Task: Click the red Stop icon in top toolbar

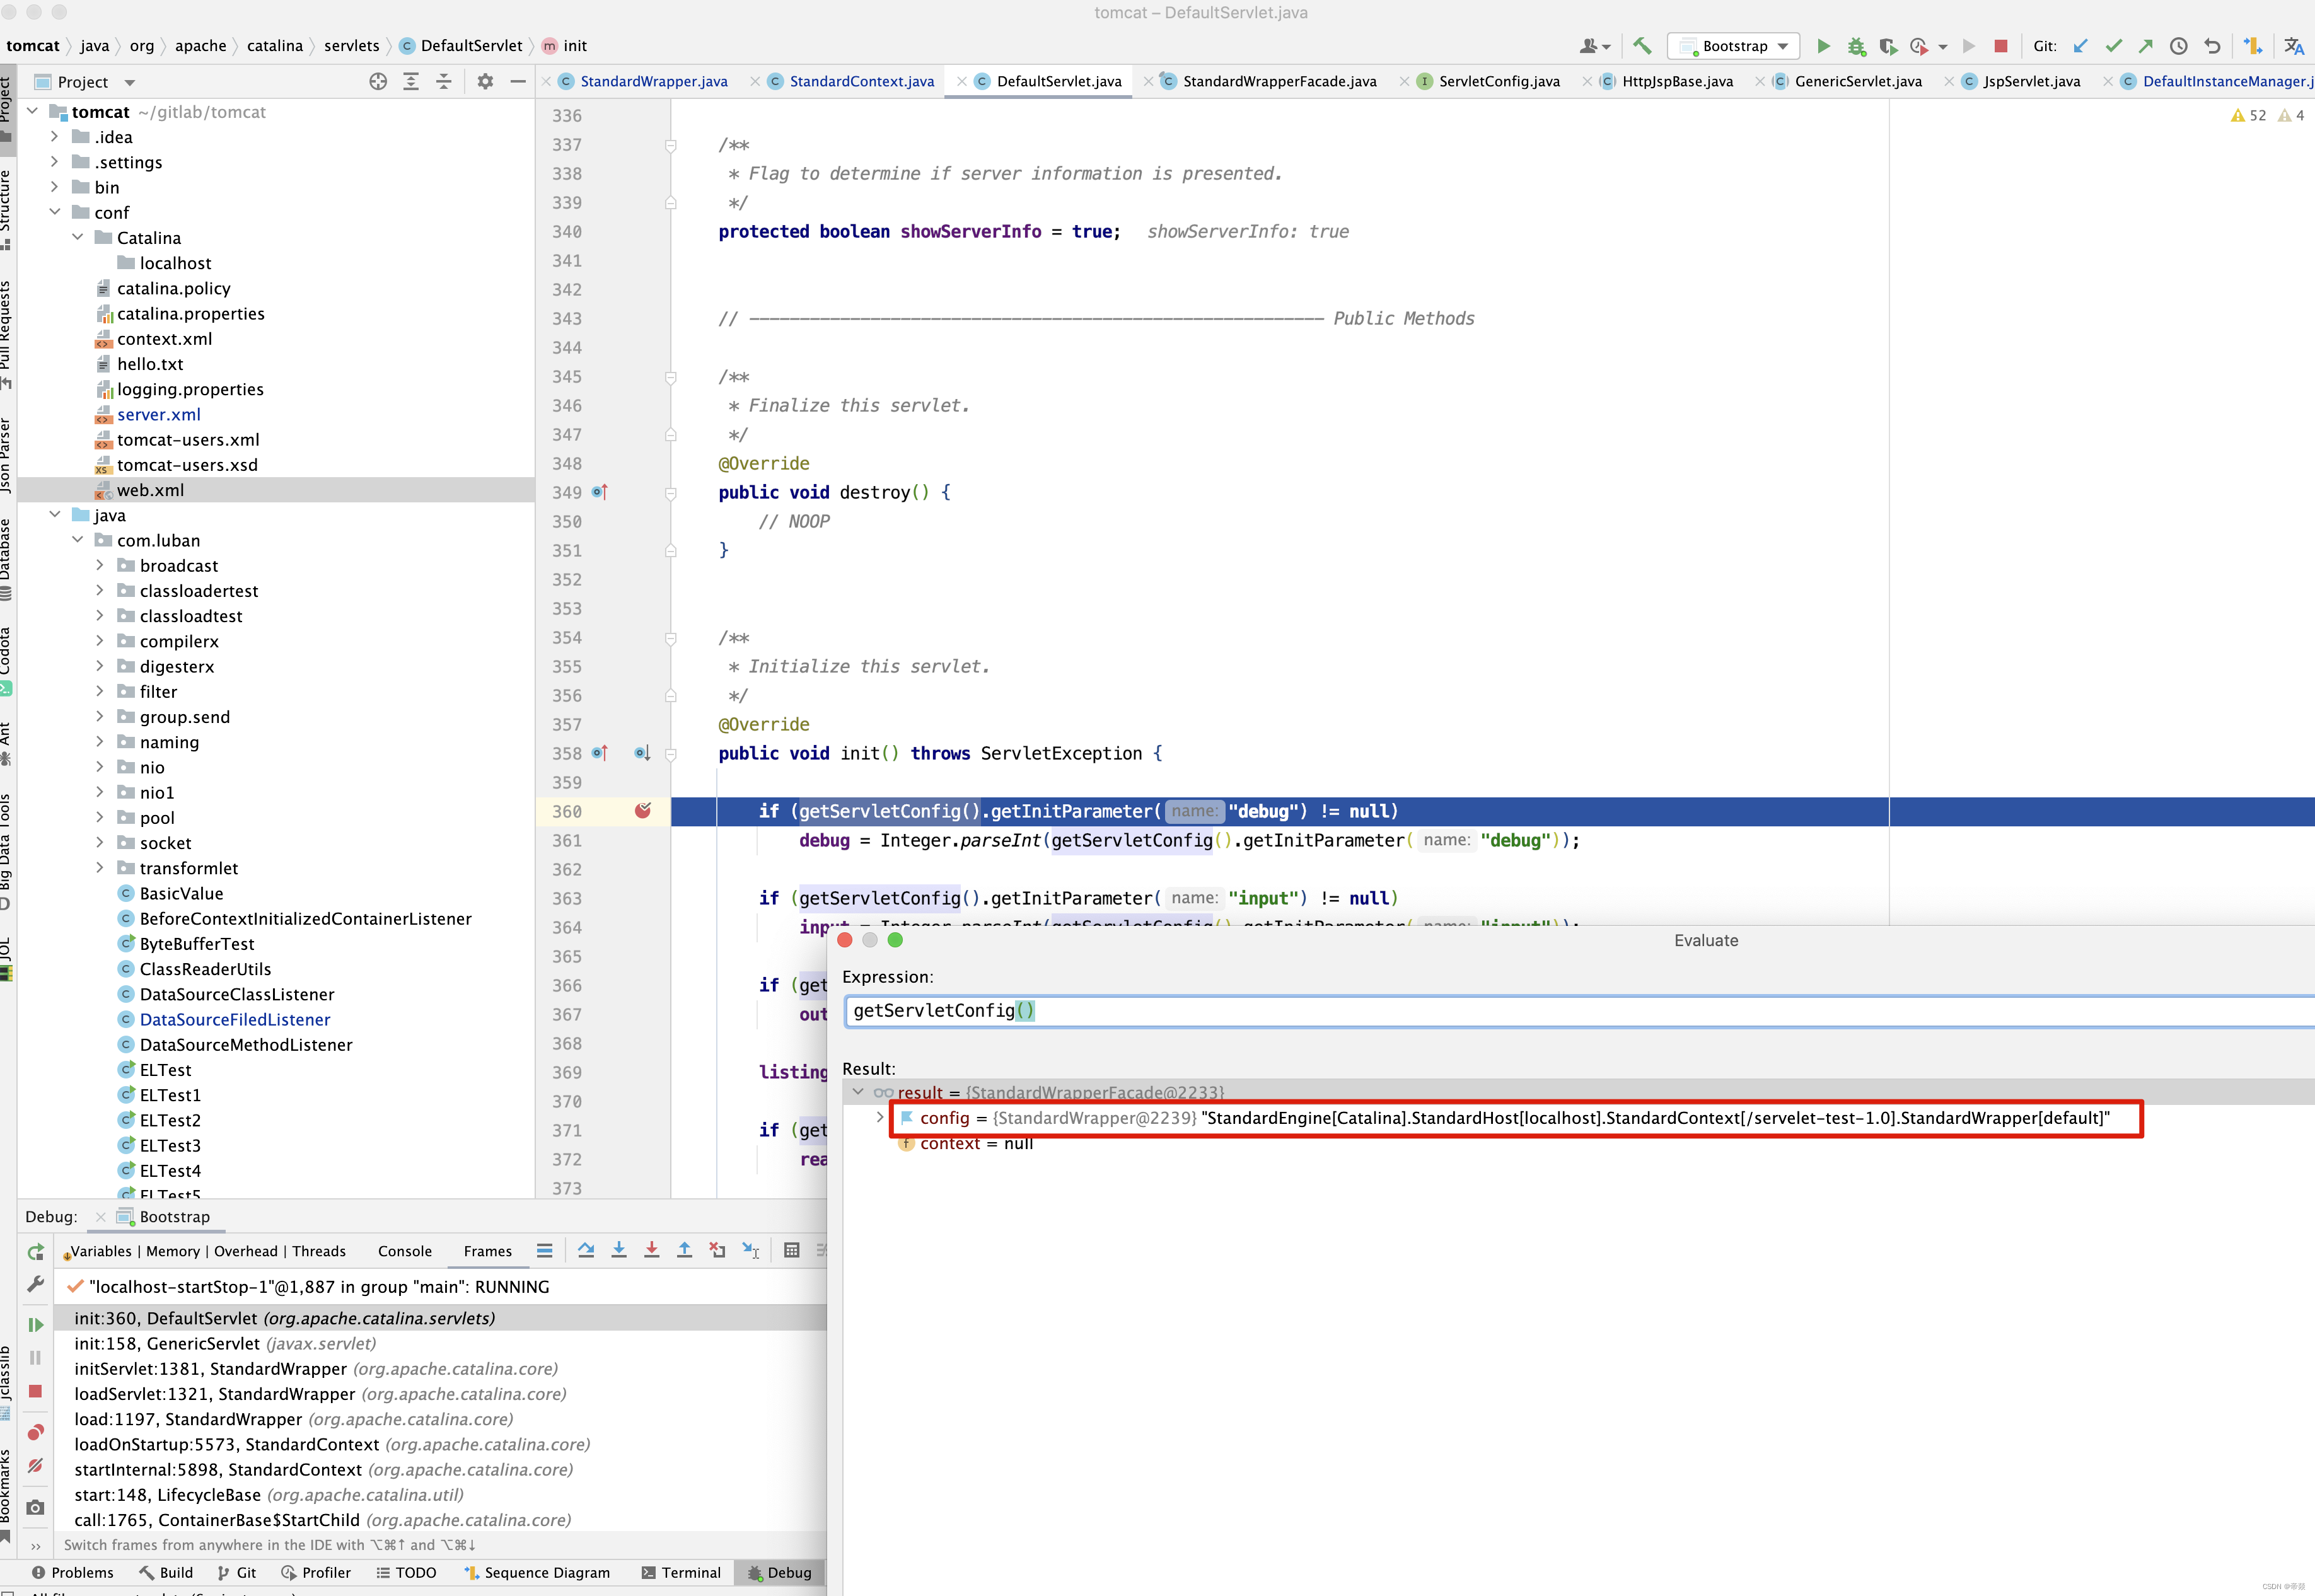Action: 2000,46
